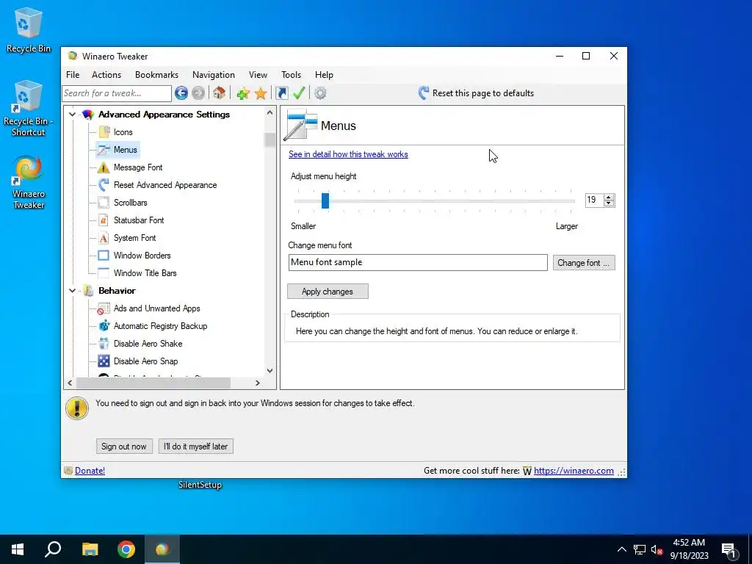Click the Create shortcut arrow toolbar icon

(x=282, y=93)
